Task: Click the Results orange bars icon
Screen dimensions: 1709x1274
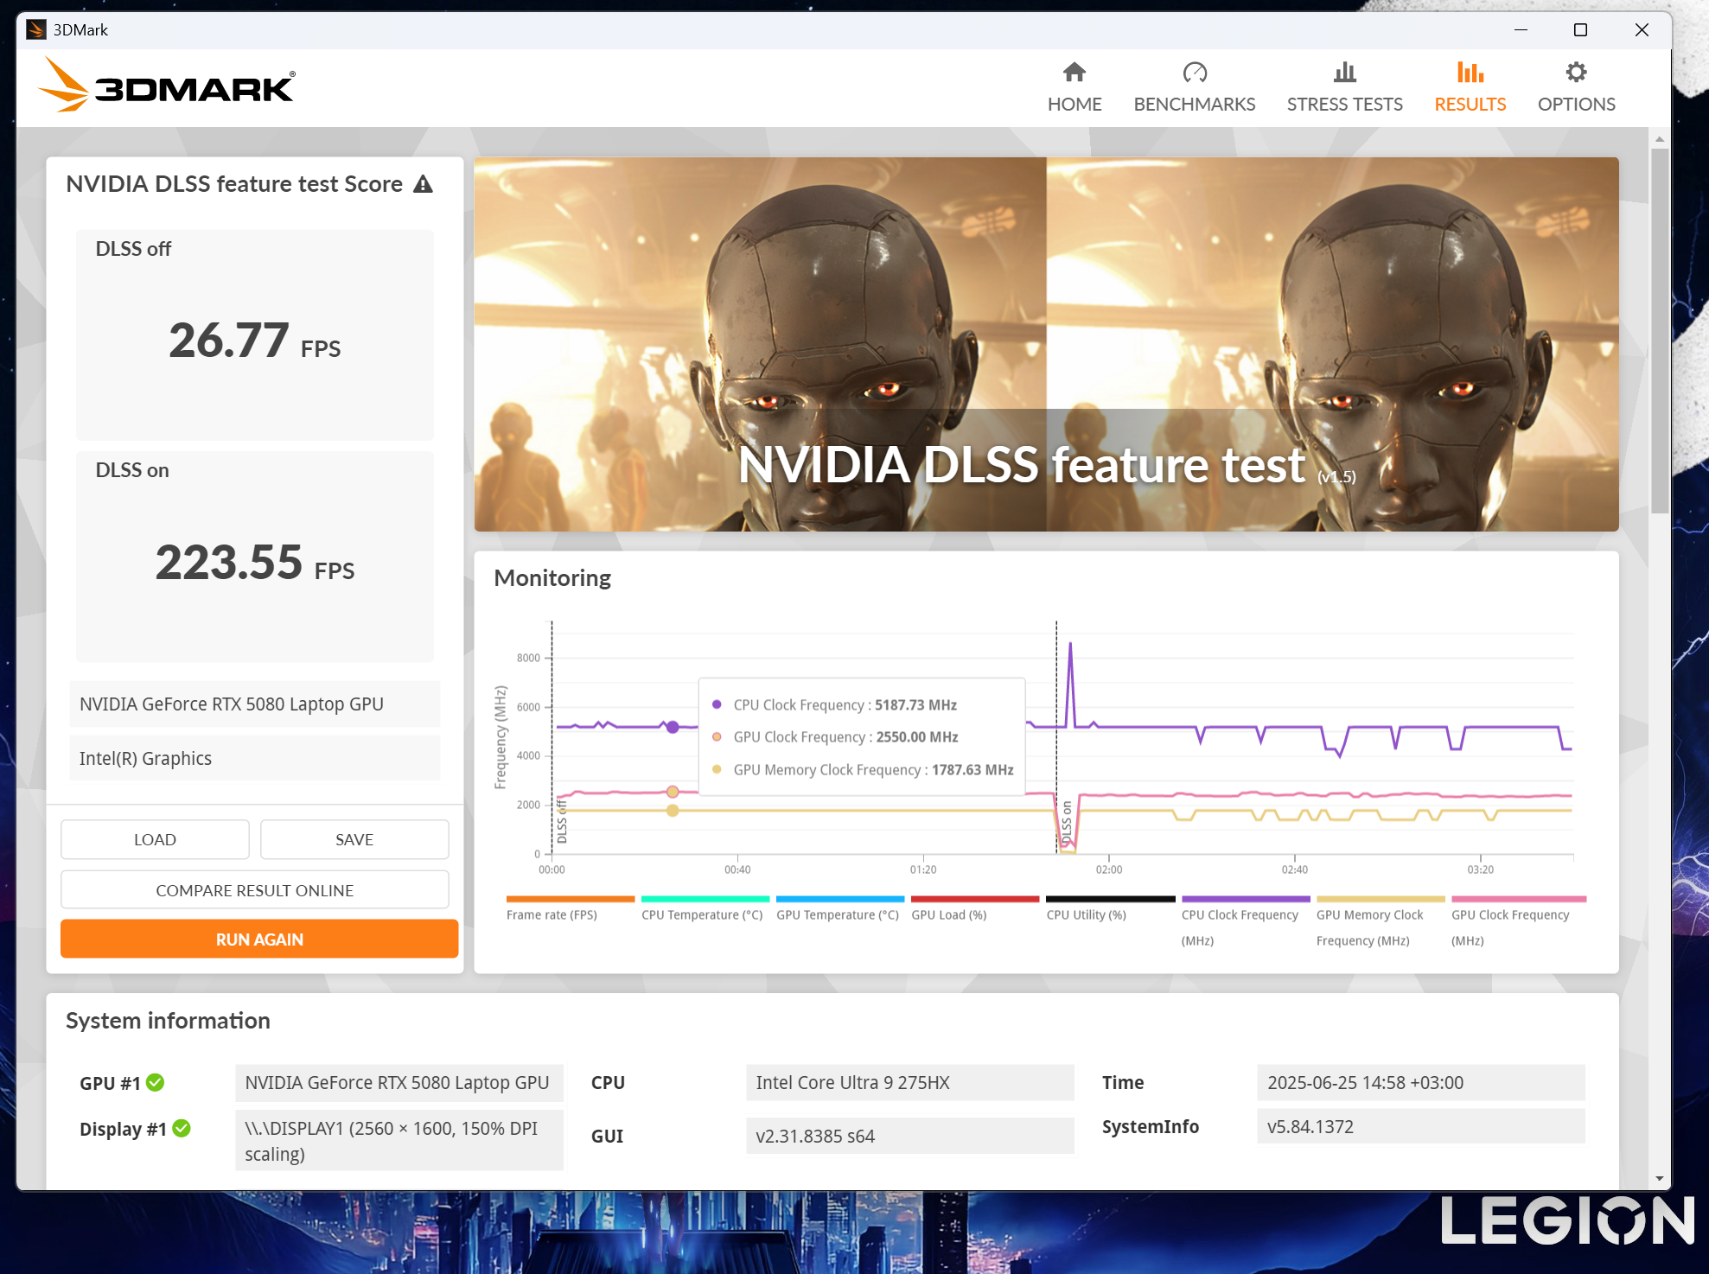Action: [1470, 72]
